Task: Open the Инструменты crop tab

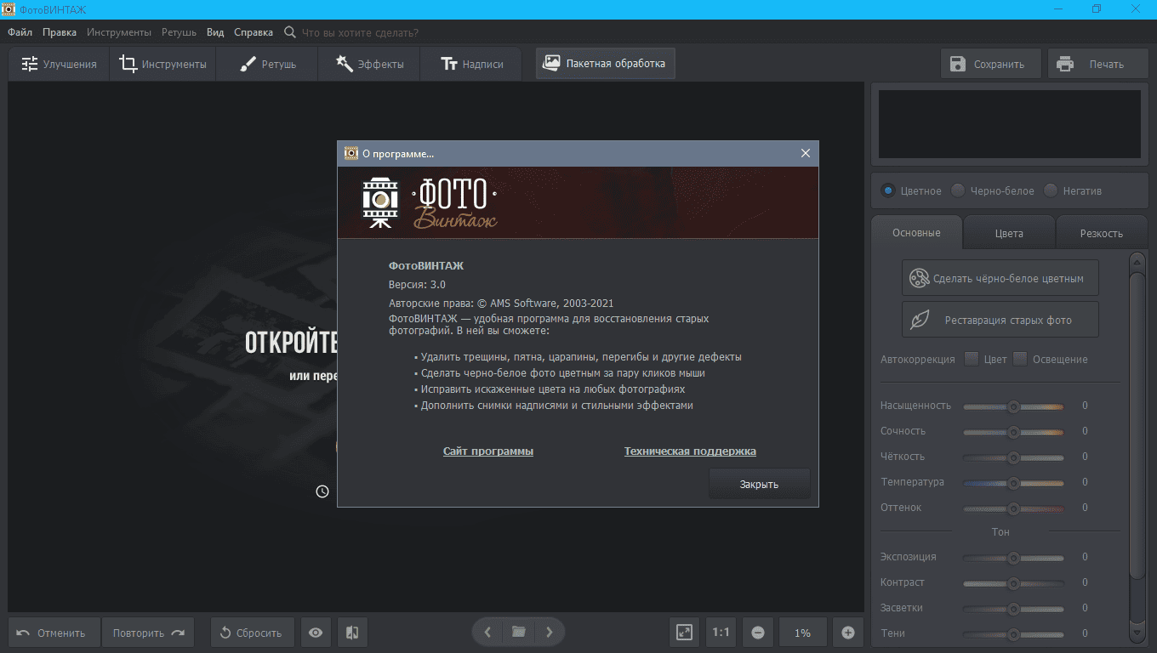Action: (x=162, y=64)
